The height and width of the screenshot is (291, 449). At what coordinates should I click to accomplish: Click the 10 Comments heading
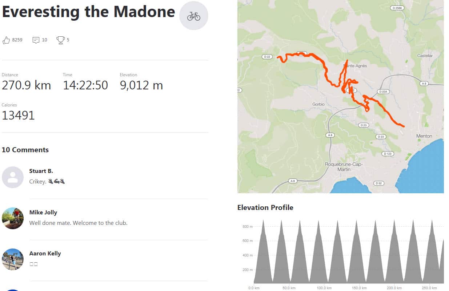click(25, 150)
